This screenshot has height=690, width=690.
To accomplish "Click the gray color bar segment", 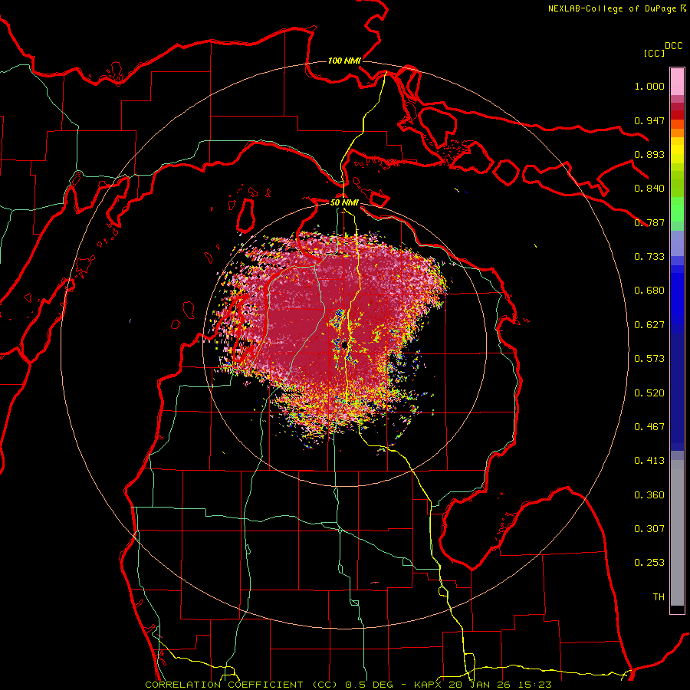I will coord(677,533).
